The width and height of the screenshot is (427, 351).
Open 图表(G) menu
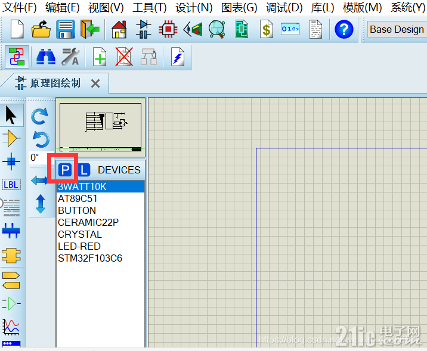[239, 7]
